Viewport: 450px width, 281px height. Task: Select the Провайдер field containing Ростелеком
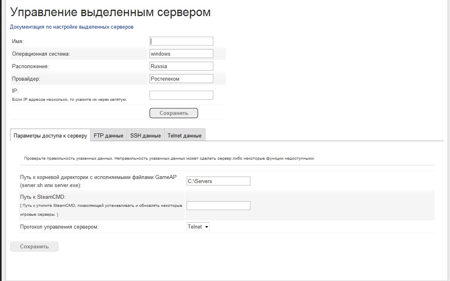[181, 79]
